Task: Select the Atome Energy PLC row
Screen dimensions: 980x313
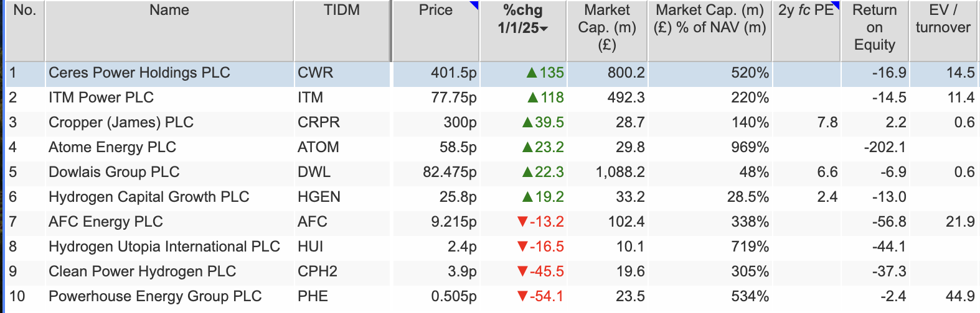Action: coord(112,147)
